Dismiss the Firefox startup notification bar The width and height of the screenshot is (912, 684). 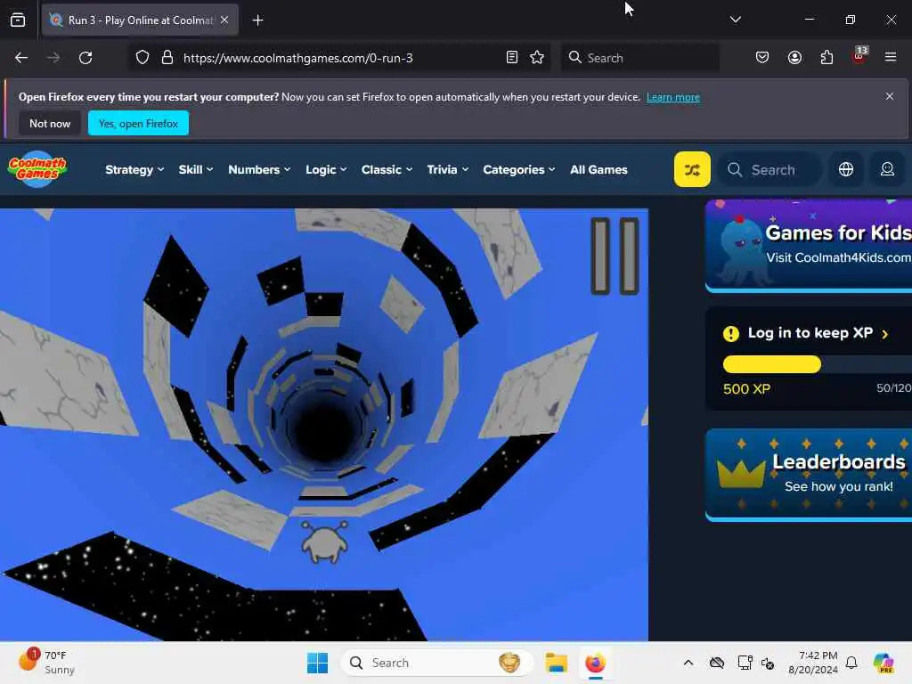(889, 96)
